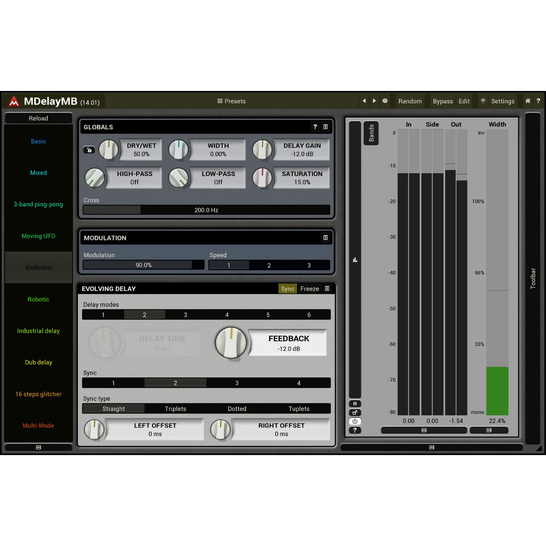Open the meters help question mark
The width and height of the screenshot is (546, 546).
click(355, 430)
